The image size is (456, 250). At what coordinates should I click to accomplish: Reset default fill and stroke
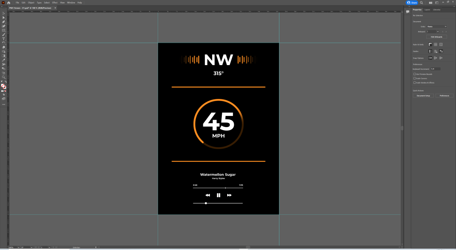tap(2, 82)
